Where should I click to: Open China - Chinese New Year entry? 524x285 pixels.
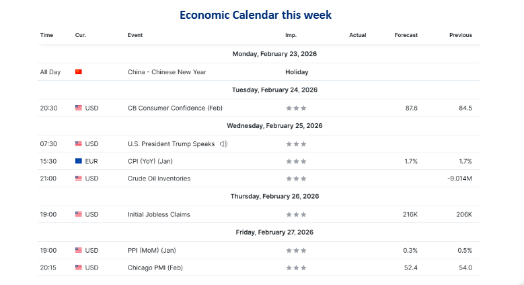167,72
